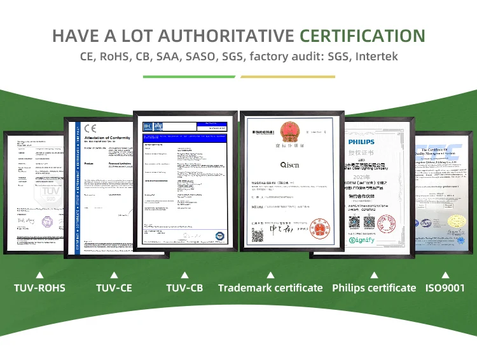The image size is (477, 346).
Task: Click the white triangle above ISO9001
Action: click(x=445, y=276)
